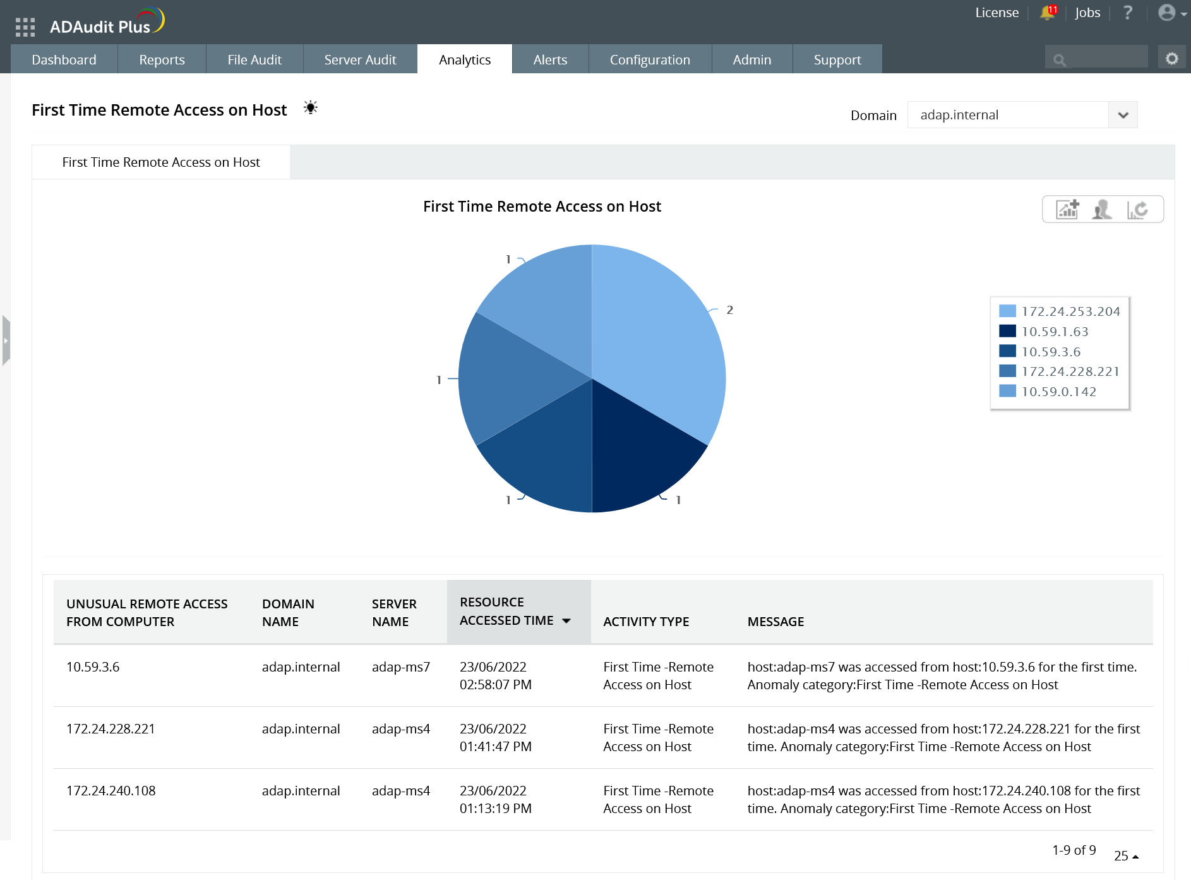Switch to the File Audit tab
The image size is (1191, 880).
pos(254,59)
